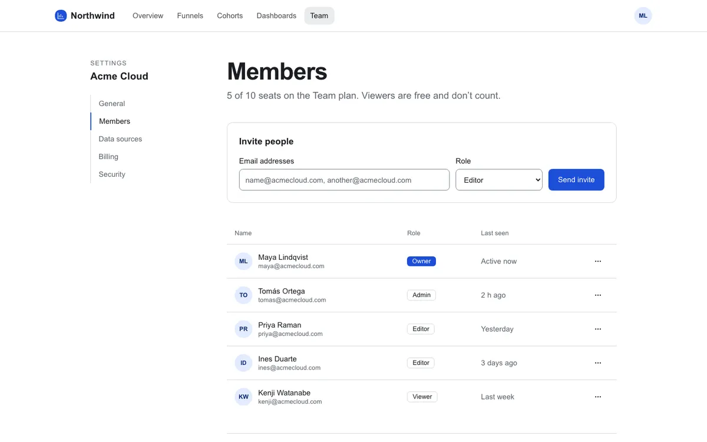Open more options for Ines Duarte
This screenshot has width=707, height=442.
tap(598, 363)
